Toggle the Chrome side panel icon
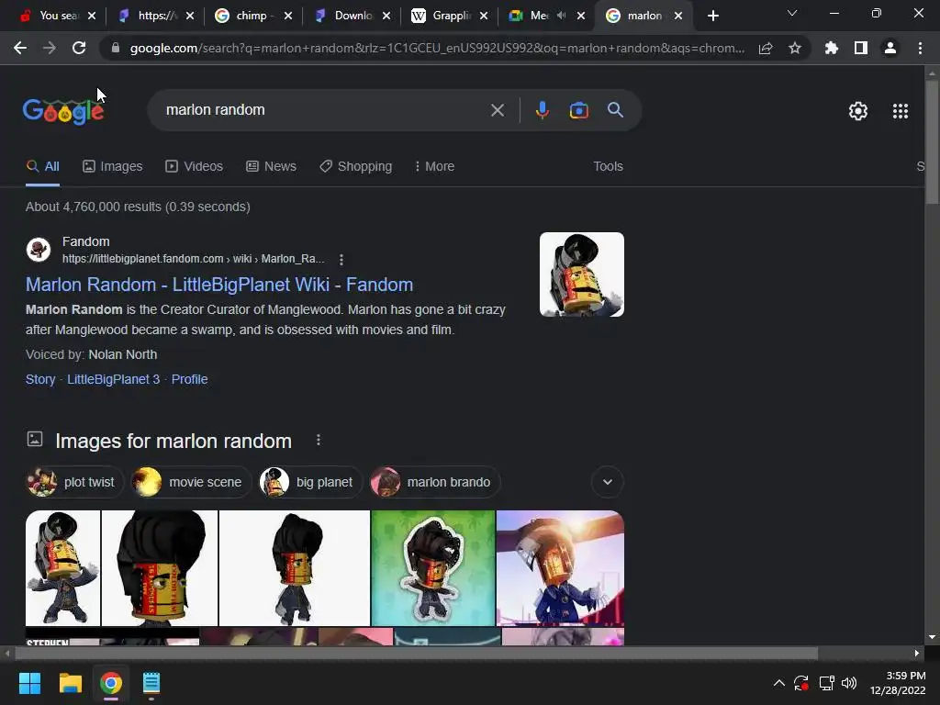 [861, 48]
